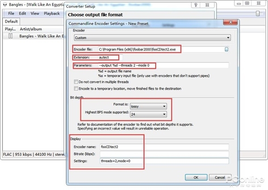
Task: Click the OK button
Action: point(196,177)
